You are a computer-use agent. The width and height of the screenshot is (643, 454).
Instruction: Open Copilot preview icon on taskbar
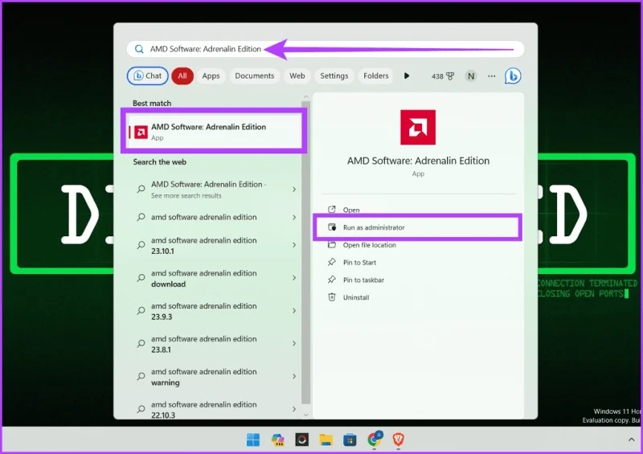pyautogui.click(x=277, y=440)
